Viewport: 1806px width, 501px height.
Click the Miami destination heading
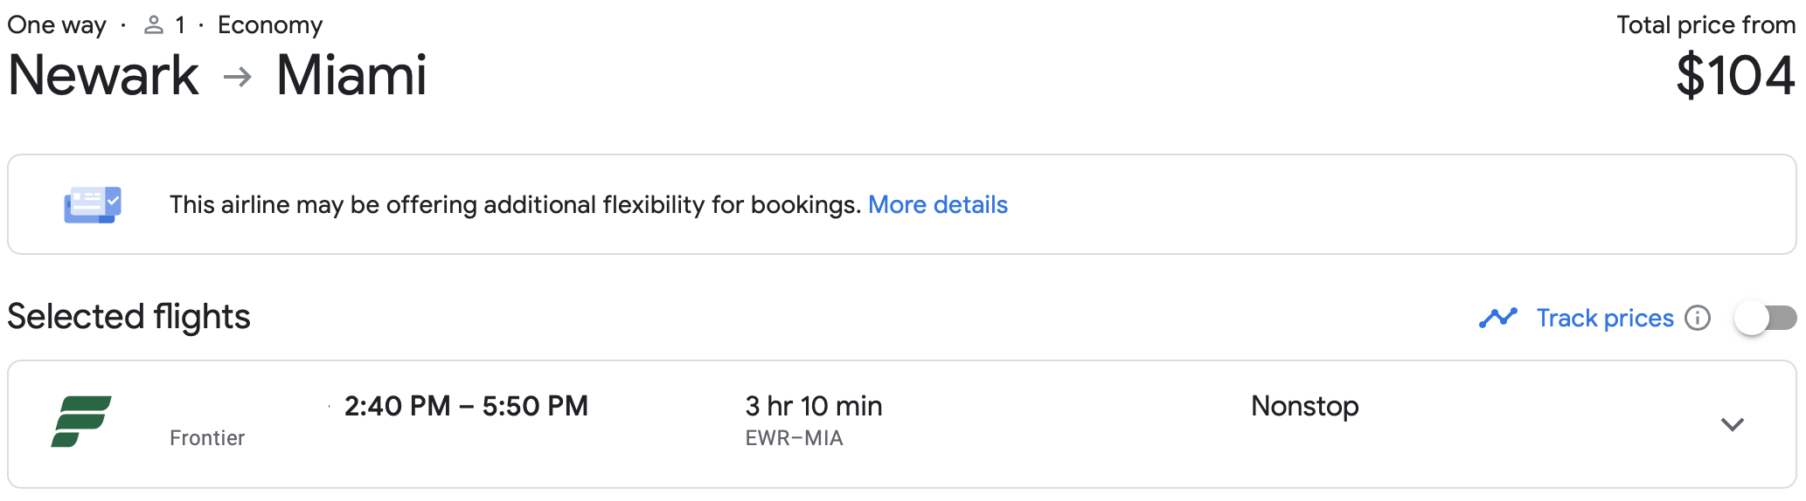coord(351,75)
